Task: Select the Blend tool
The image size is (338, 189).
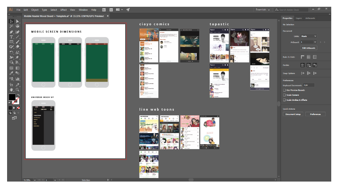Action: click(17, 73)
